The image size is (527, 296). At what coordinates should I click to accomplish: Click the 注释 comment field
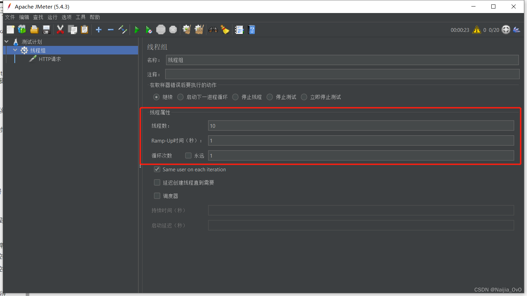coord(342,74)
